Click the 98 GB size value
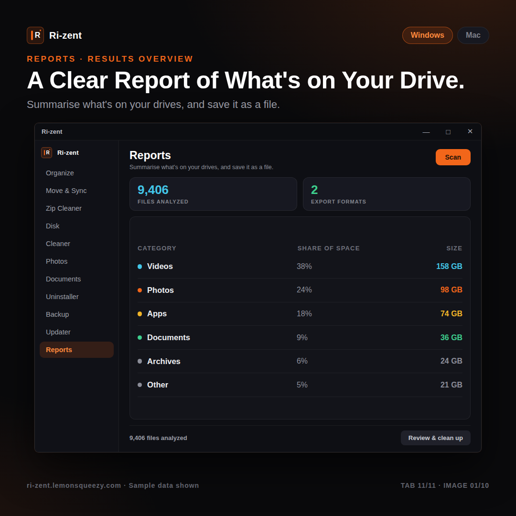This screenshot has height=516, width=516. [451, 290]
